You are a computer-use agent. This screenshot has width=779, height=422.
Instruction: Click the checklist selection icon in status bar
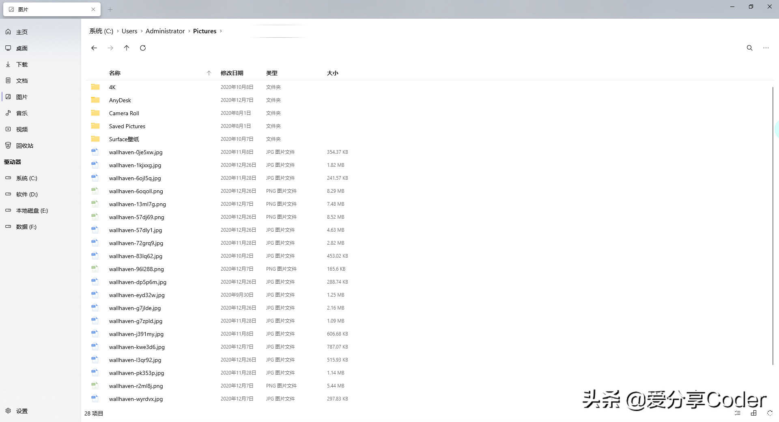[737, 413]
